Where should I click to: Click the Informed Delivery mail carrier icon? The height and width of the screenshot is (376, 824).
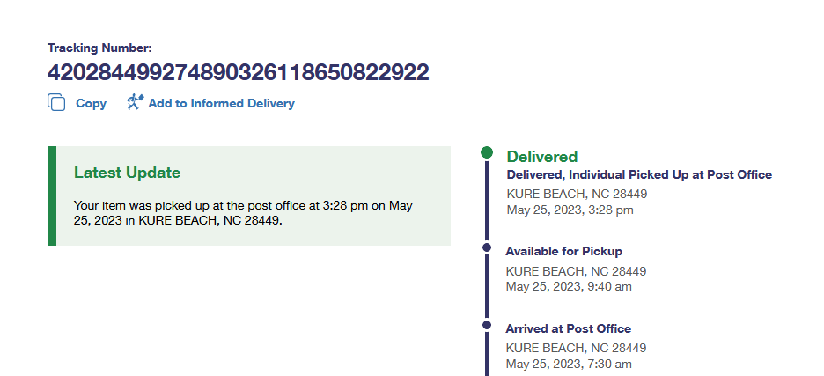point(135,102)
